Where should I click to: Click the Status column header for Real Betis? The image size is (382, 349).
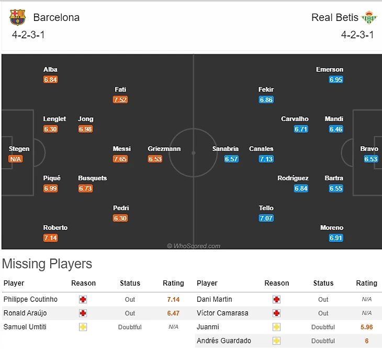(x=323, y=283)
